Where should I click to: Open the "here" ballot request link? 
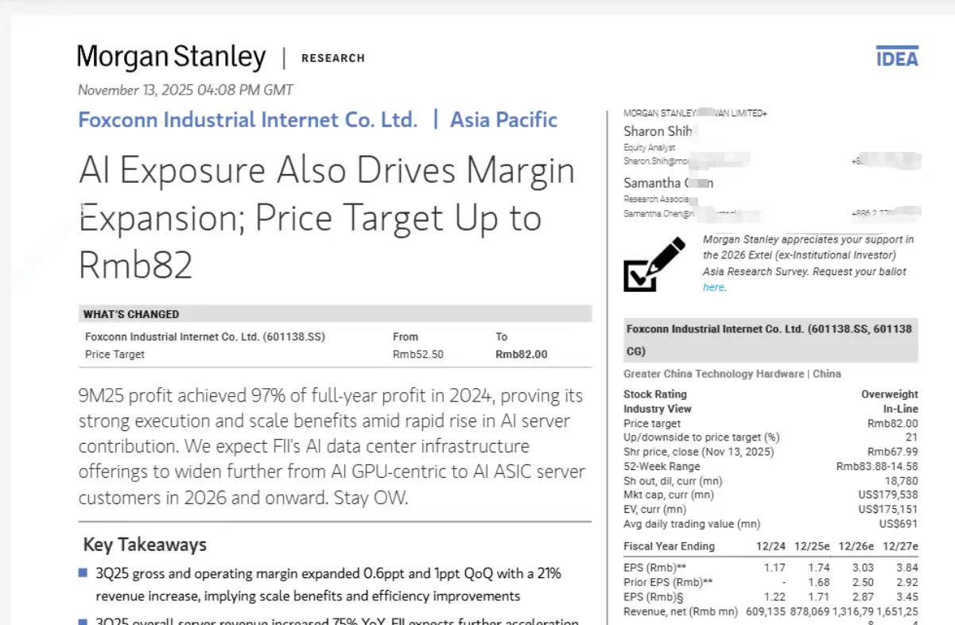713,287
